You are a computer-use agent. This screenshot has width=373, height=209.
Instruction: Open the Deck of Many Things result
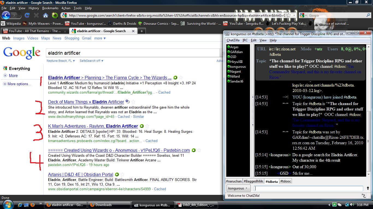(86, 102)
